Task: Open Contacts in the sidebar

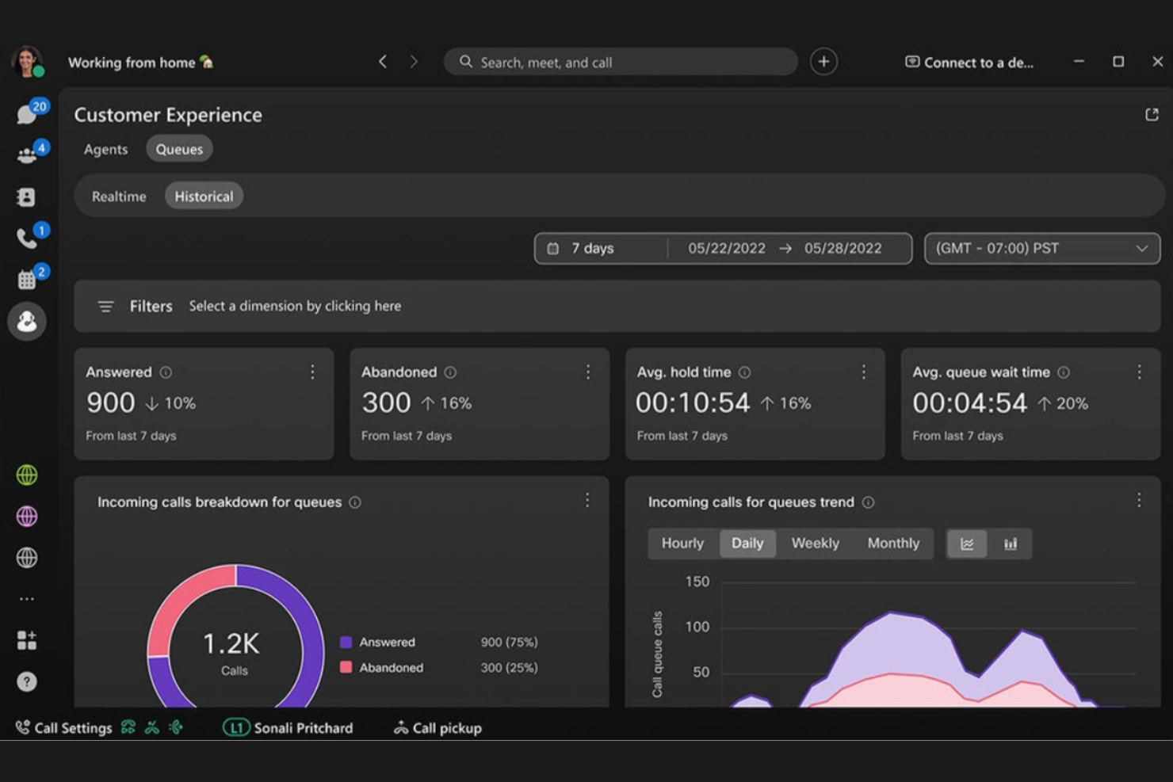Action: (x=27, y=197)
